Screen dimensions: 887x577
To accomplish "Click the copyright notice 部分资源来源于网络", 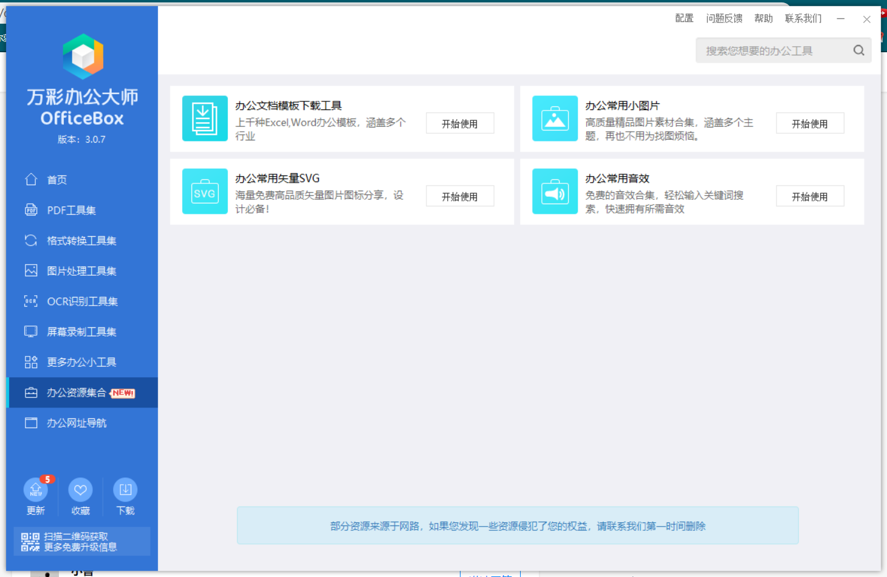I will click(518, 526).
